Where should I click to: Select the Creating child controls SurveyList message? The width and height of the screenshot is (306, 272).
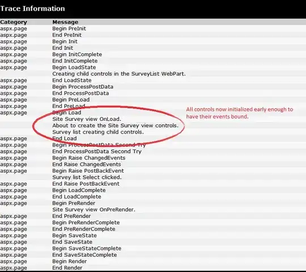pos(119,74)
